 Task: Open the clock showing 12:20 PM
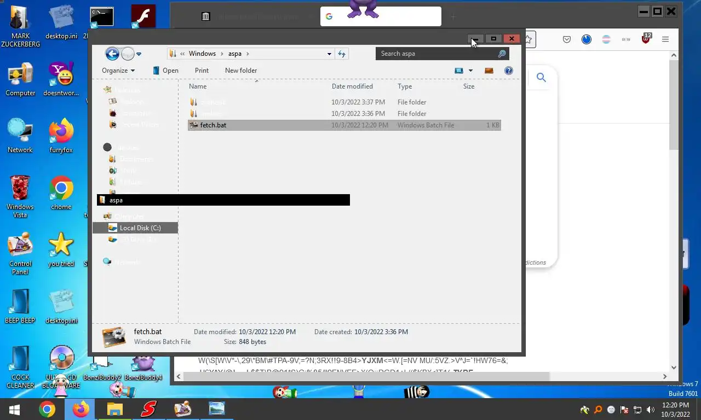[675, 410]
